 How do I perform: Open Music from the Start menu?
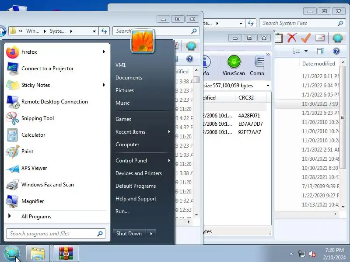122,103
